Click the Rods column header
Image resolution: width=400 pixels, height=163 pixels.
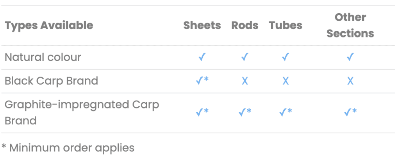pos(245,26)
